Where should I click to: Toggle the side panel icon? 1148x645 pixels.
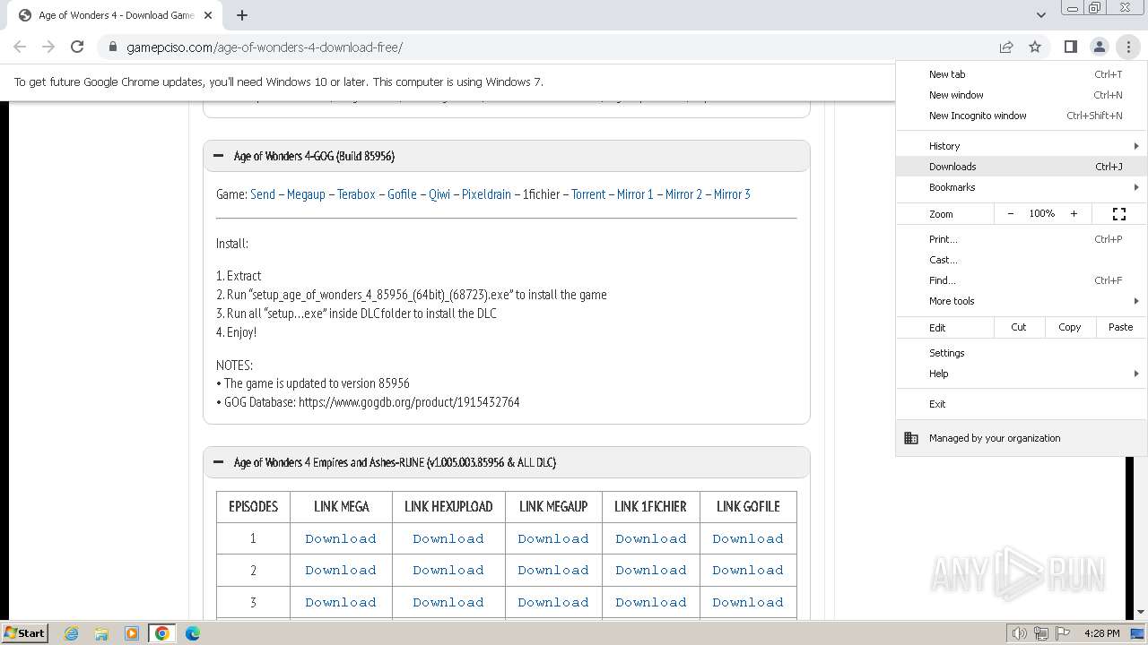(1070, 47)
